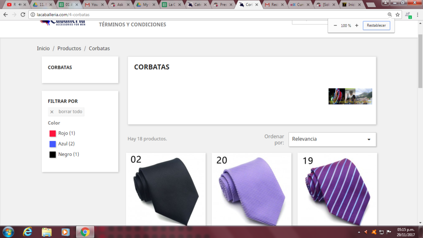The height and width of the screenshot is (238, 423).
Task: Decrease zoom with the minus button
Action: 335,25
